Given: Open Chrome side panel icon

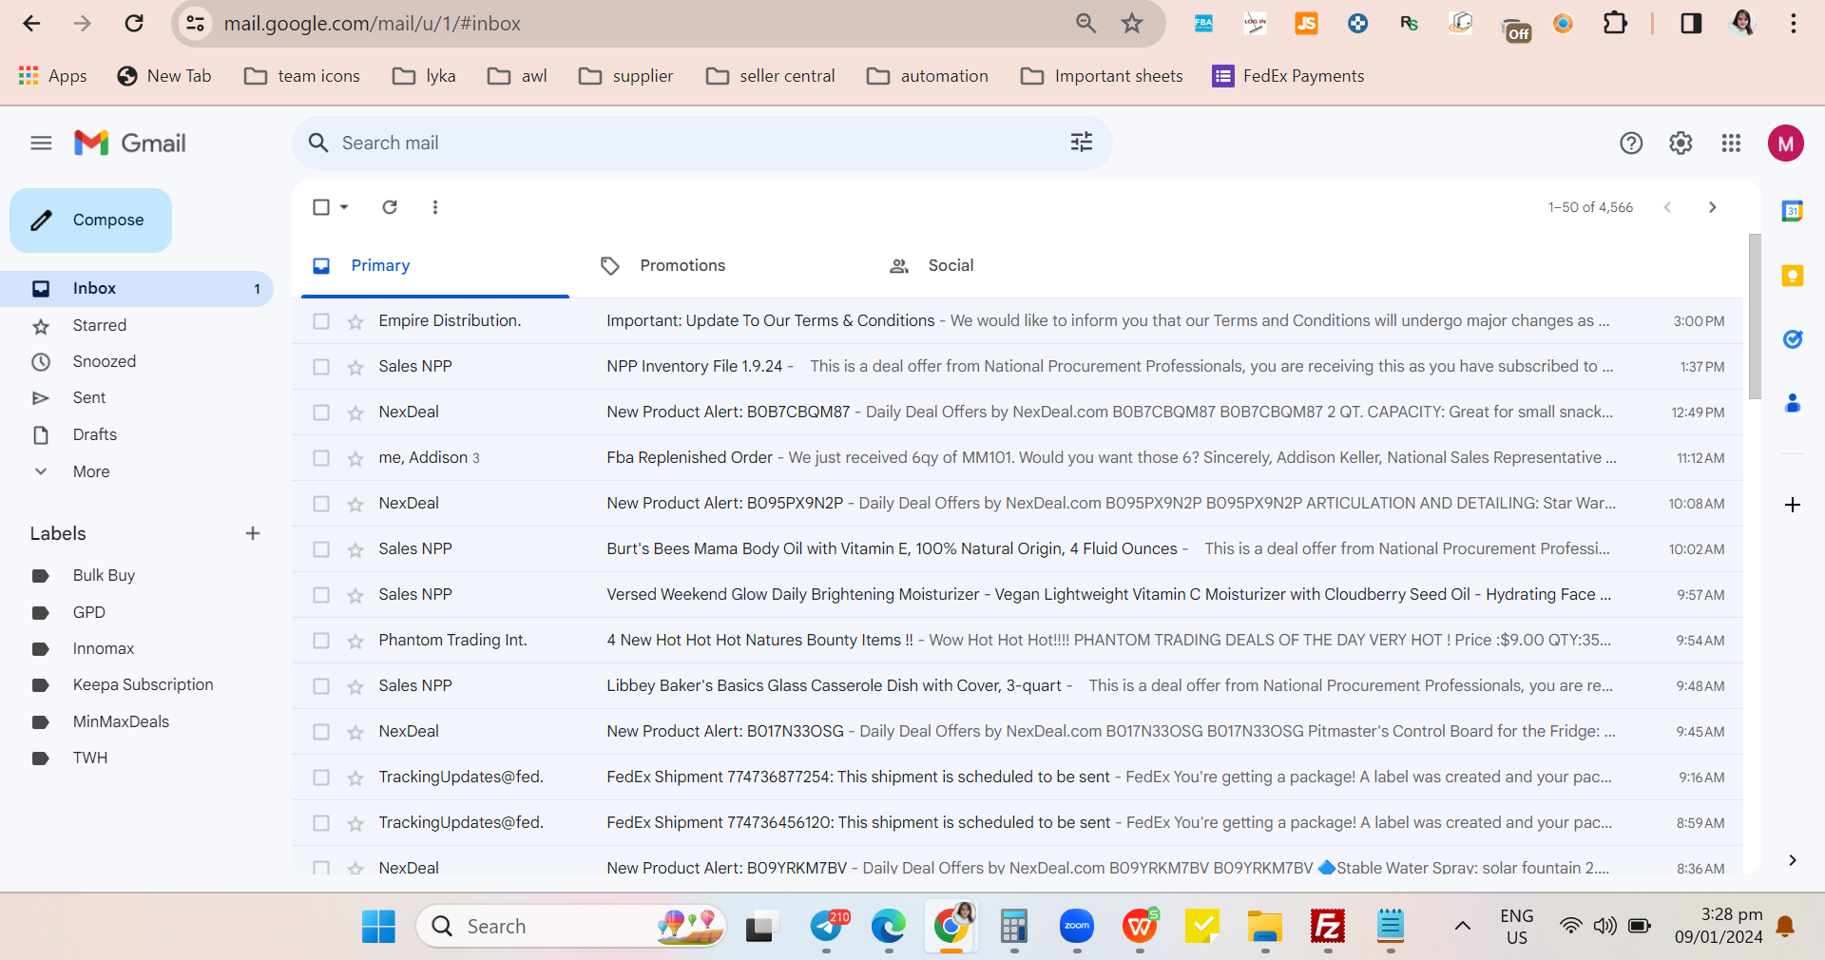Looking at the screenshot, I should 1691,23.
